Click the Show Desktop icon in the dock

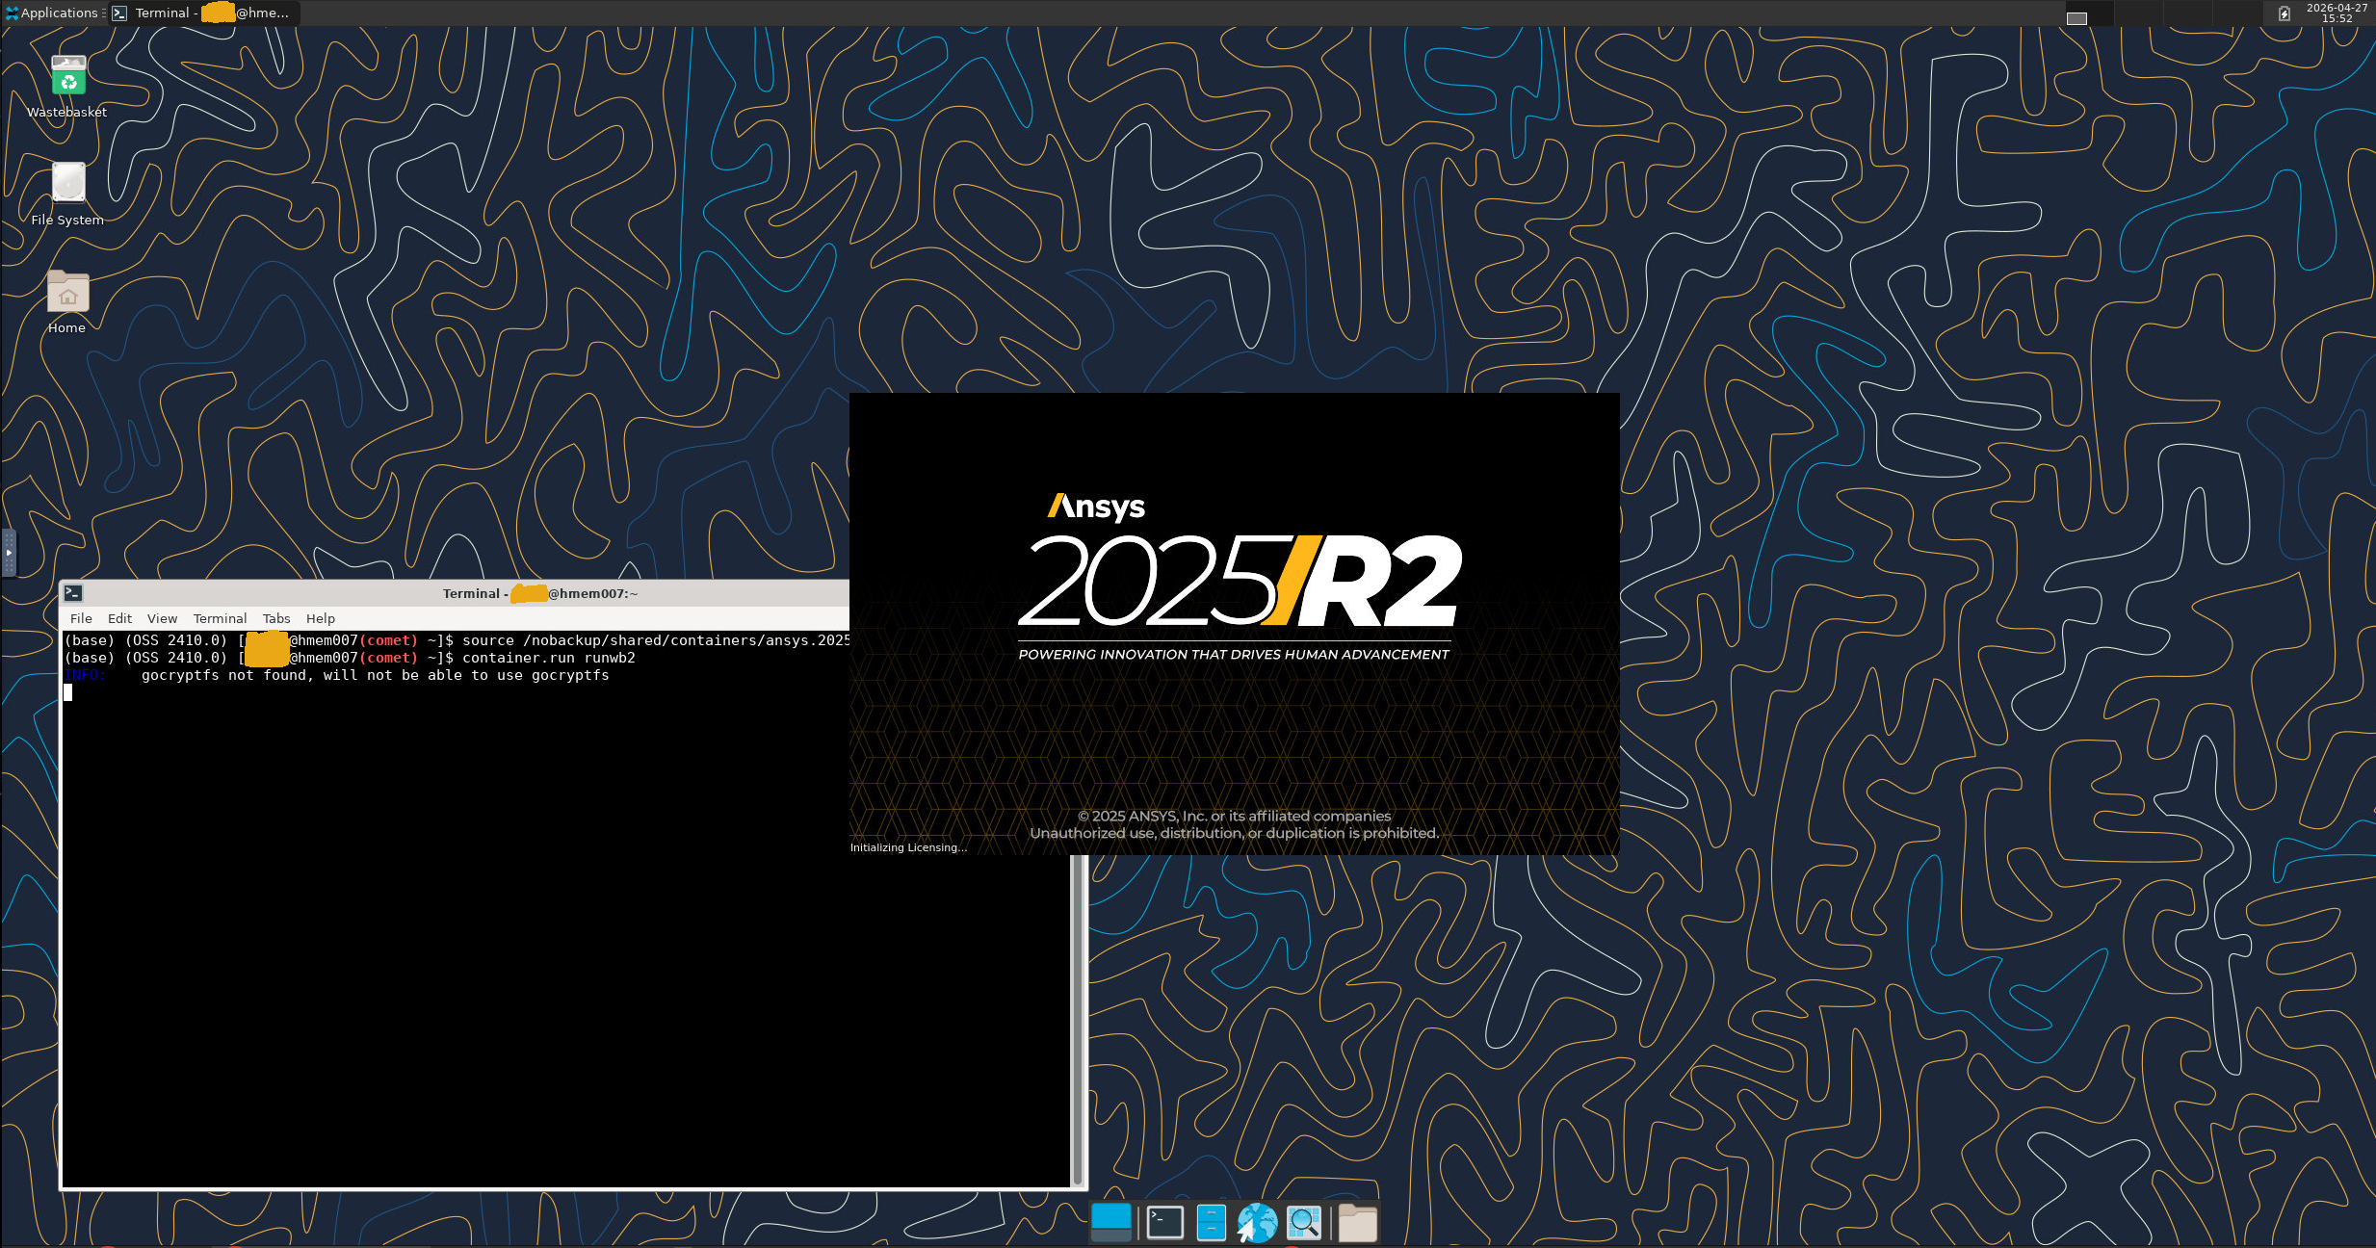(x=1111, y=1222)
